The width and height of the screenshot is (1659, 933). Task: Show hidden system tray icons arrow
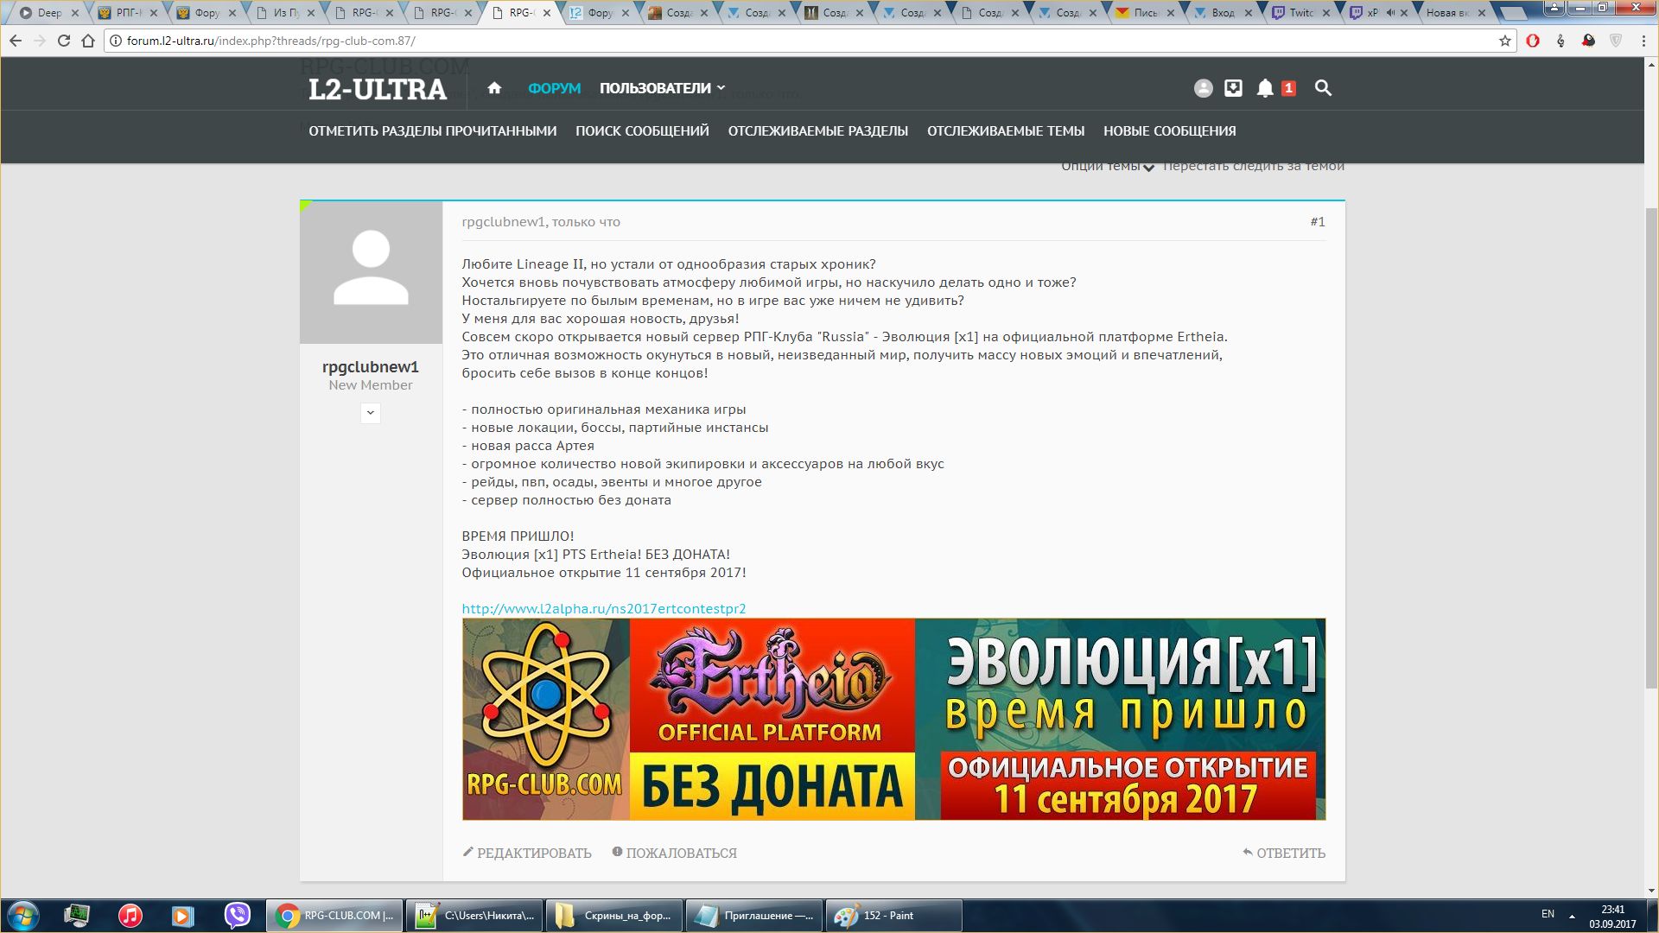click(1572, 916)
